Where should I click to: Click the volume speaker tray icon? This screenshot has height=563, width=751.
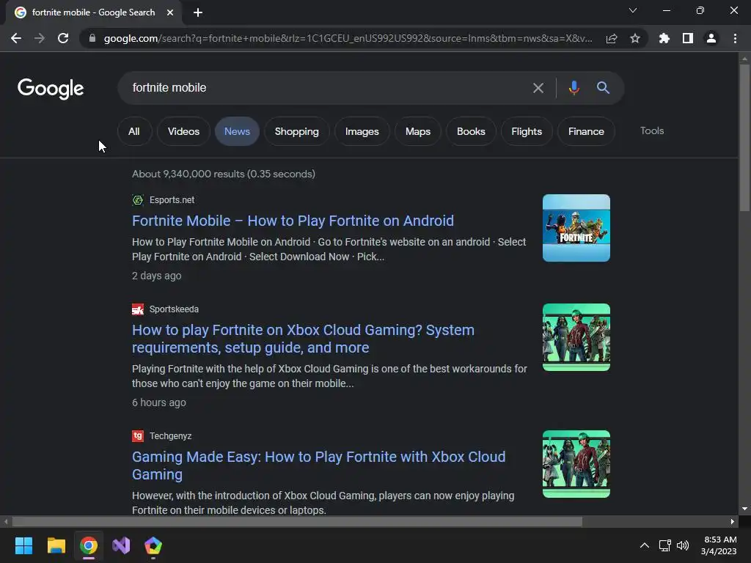tap(683, 545)
